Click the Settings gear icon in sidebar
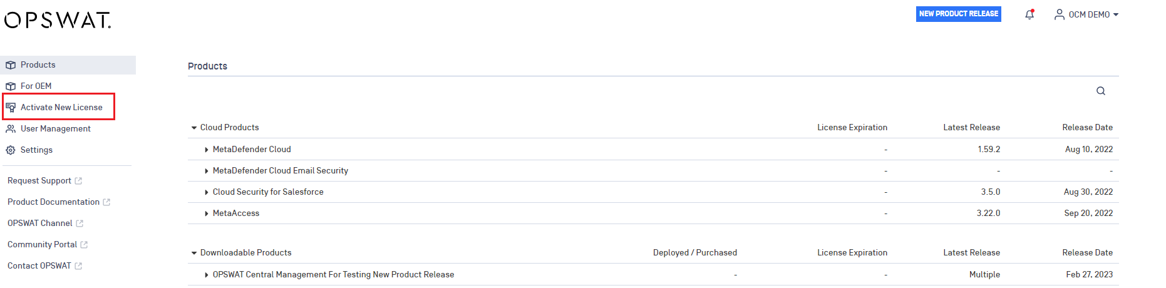1166x288 pixels. 11,150
